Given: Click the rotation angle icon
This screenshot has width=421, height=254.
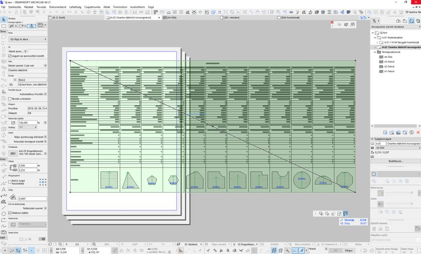Looking at the screenshot, I should (13, 198).
